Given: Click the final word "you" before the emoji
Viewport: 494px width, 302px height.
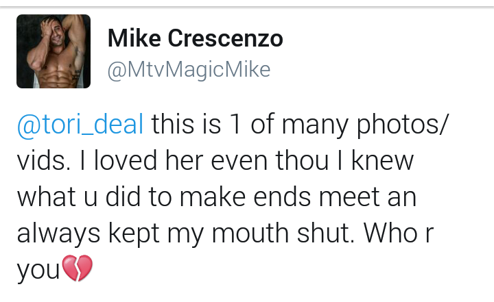Looking at the screenshot, I should 38,270.
